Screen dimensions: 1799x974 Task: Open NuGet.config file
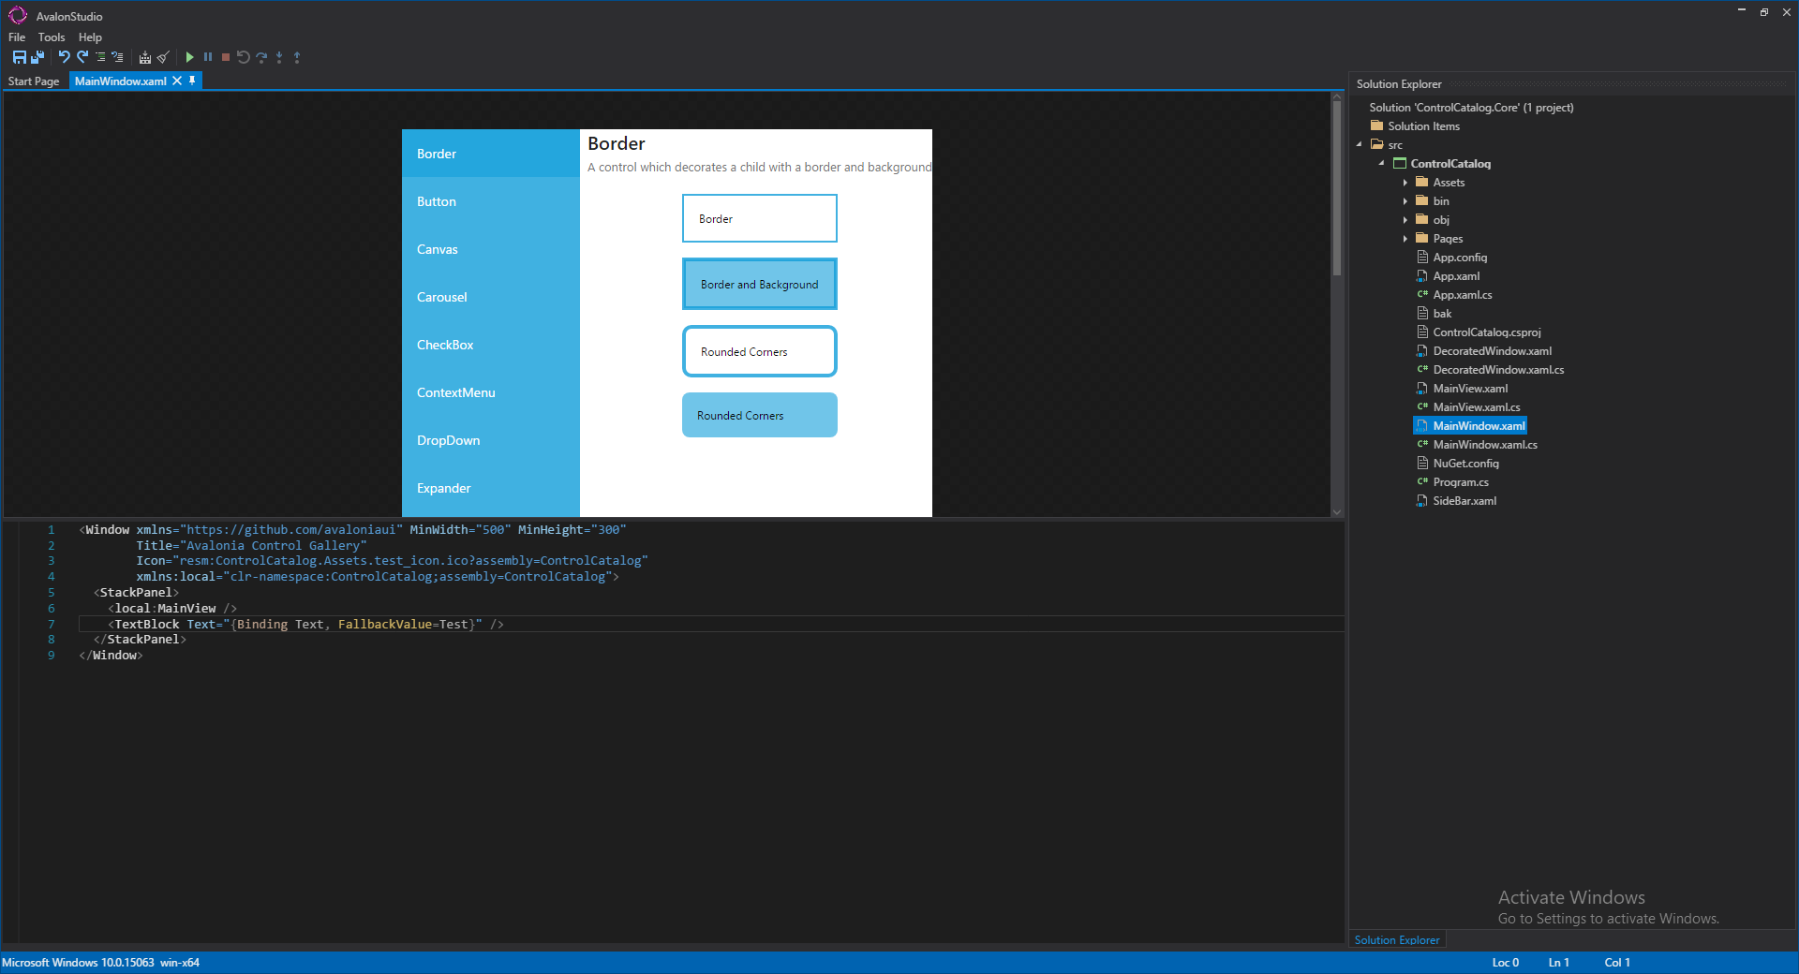[1458, 464]
